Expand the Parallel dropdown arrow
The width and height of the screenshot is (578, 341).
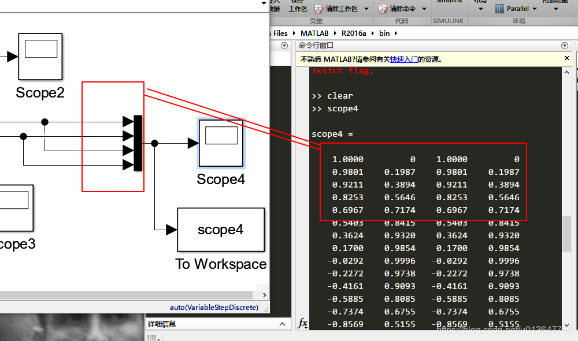pos(535,9)
